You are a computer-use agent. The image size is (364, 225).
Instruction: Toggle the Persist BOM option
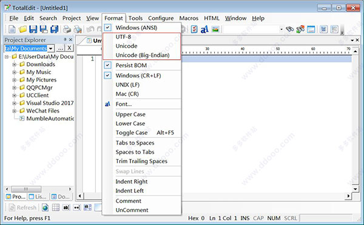(141, 65)
